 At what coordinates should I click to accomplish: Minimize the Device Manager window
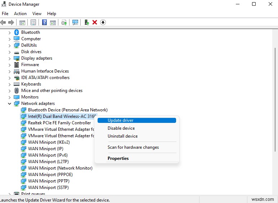pyautogui.click(x=238, y=4)
